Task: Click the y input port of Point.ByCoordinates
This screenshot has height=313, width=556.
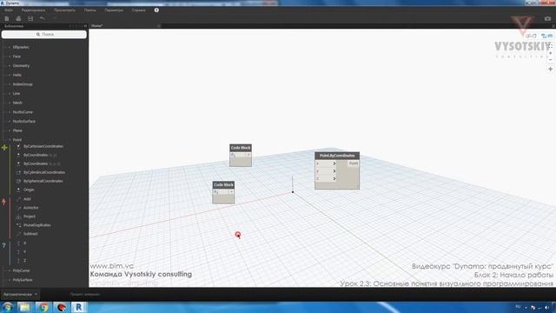Action: [326, 171]
